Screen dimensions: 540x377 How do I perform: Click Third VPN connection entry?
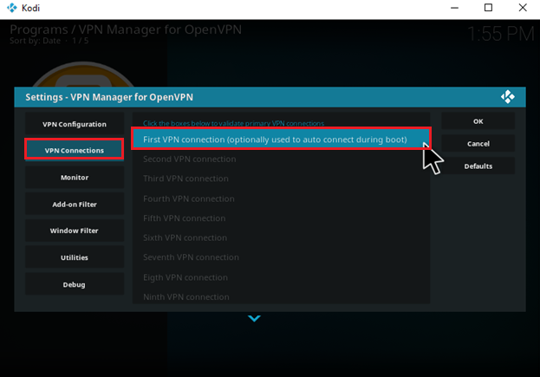point(281,179)
